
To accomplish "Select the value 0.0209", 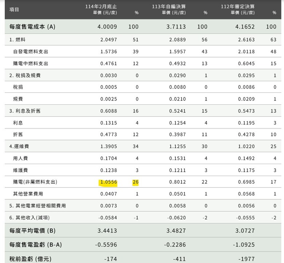I will [246, 99].
